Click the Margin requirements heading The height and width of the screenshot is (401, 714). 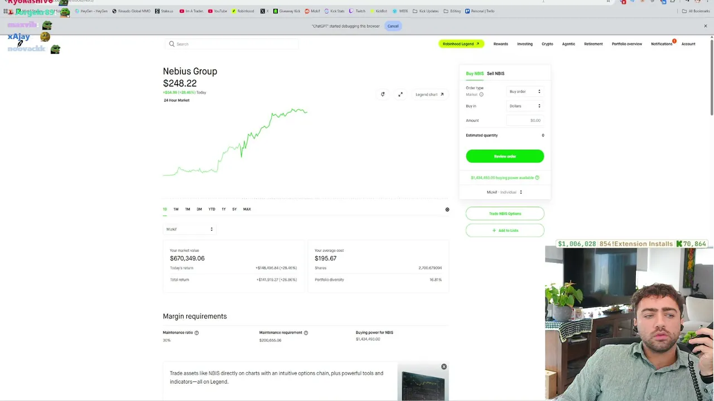tap(195, 316)
